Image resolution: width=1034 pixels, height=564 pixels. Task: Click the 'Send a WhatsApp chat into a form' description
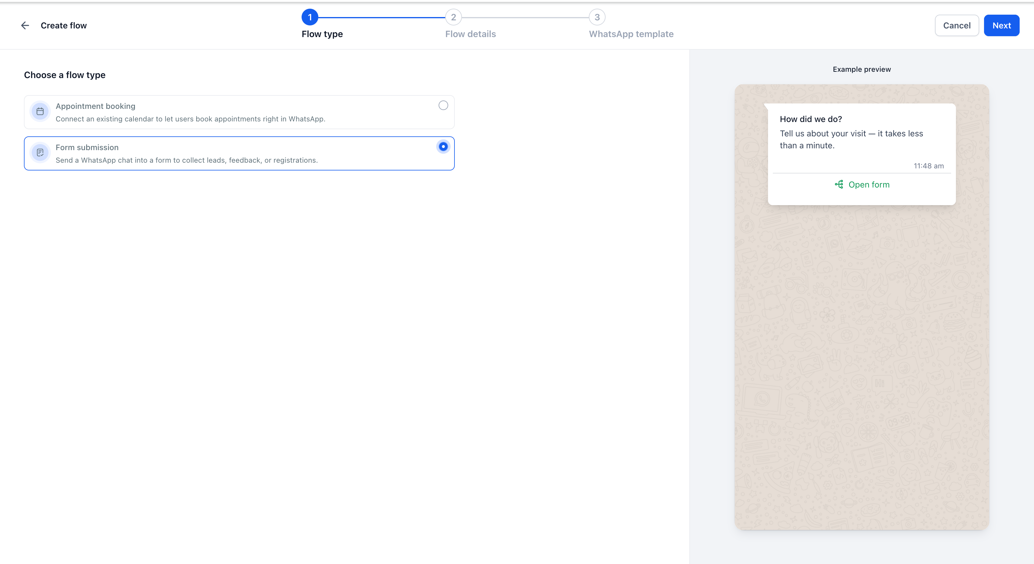pos(187,161)
